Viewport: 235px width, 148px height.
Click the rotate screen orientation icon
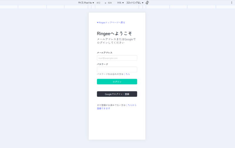pos(147,3)
